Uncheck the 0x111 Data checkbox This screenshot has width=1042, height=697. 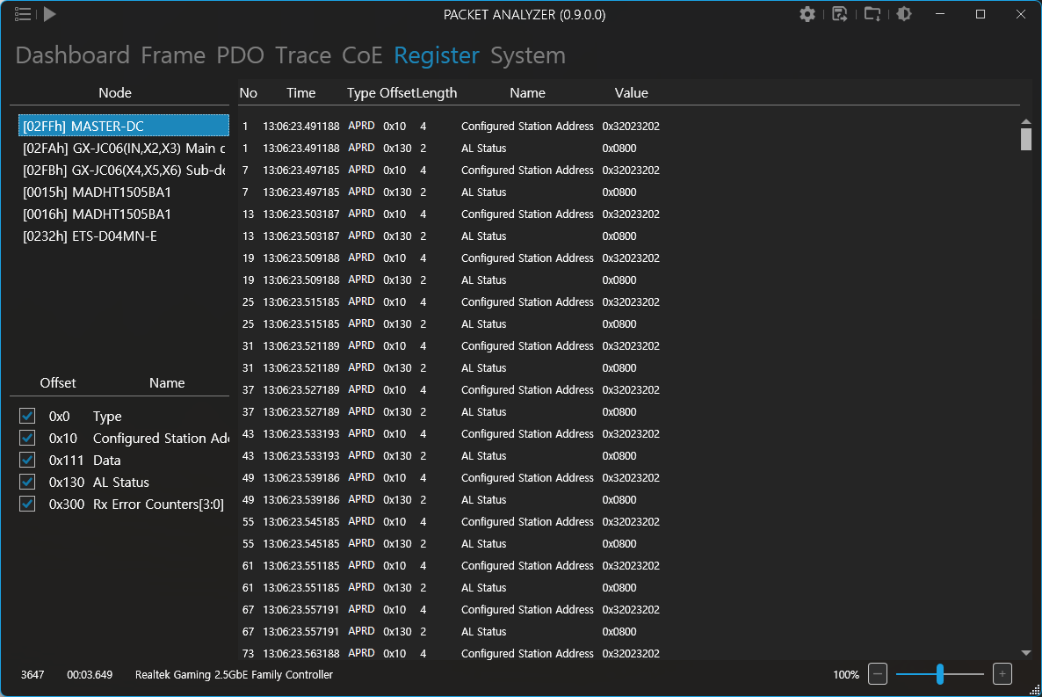pos(27,460)
